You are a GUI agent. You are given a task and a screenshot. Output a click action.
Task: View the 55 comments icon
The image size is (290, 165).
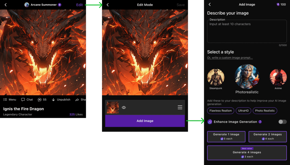pyautogui.click(x=39, y=100)
